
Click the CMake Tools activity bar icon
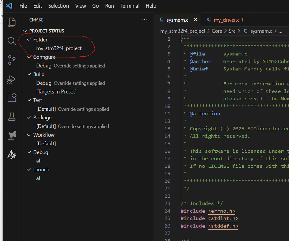click(x=12, y=154)
